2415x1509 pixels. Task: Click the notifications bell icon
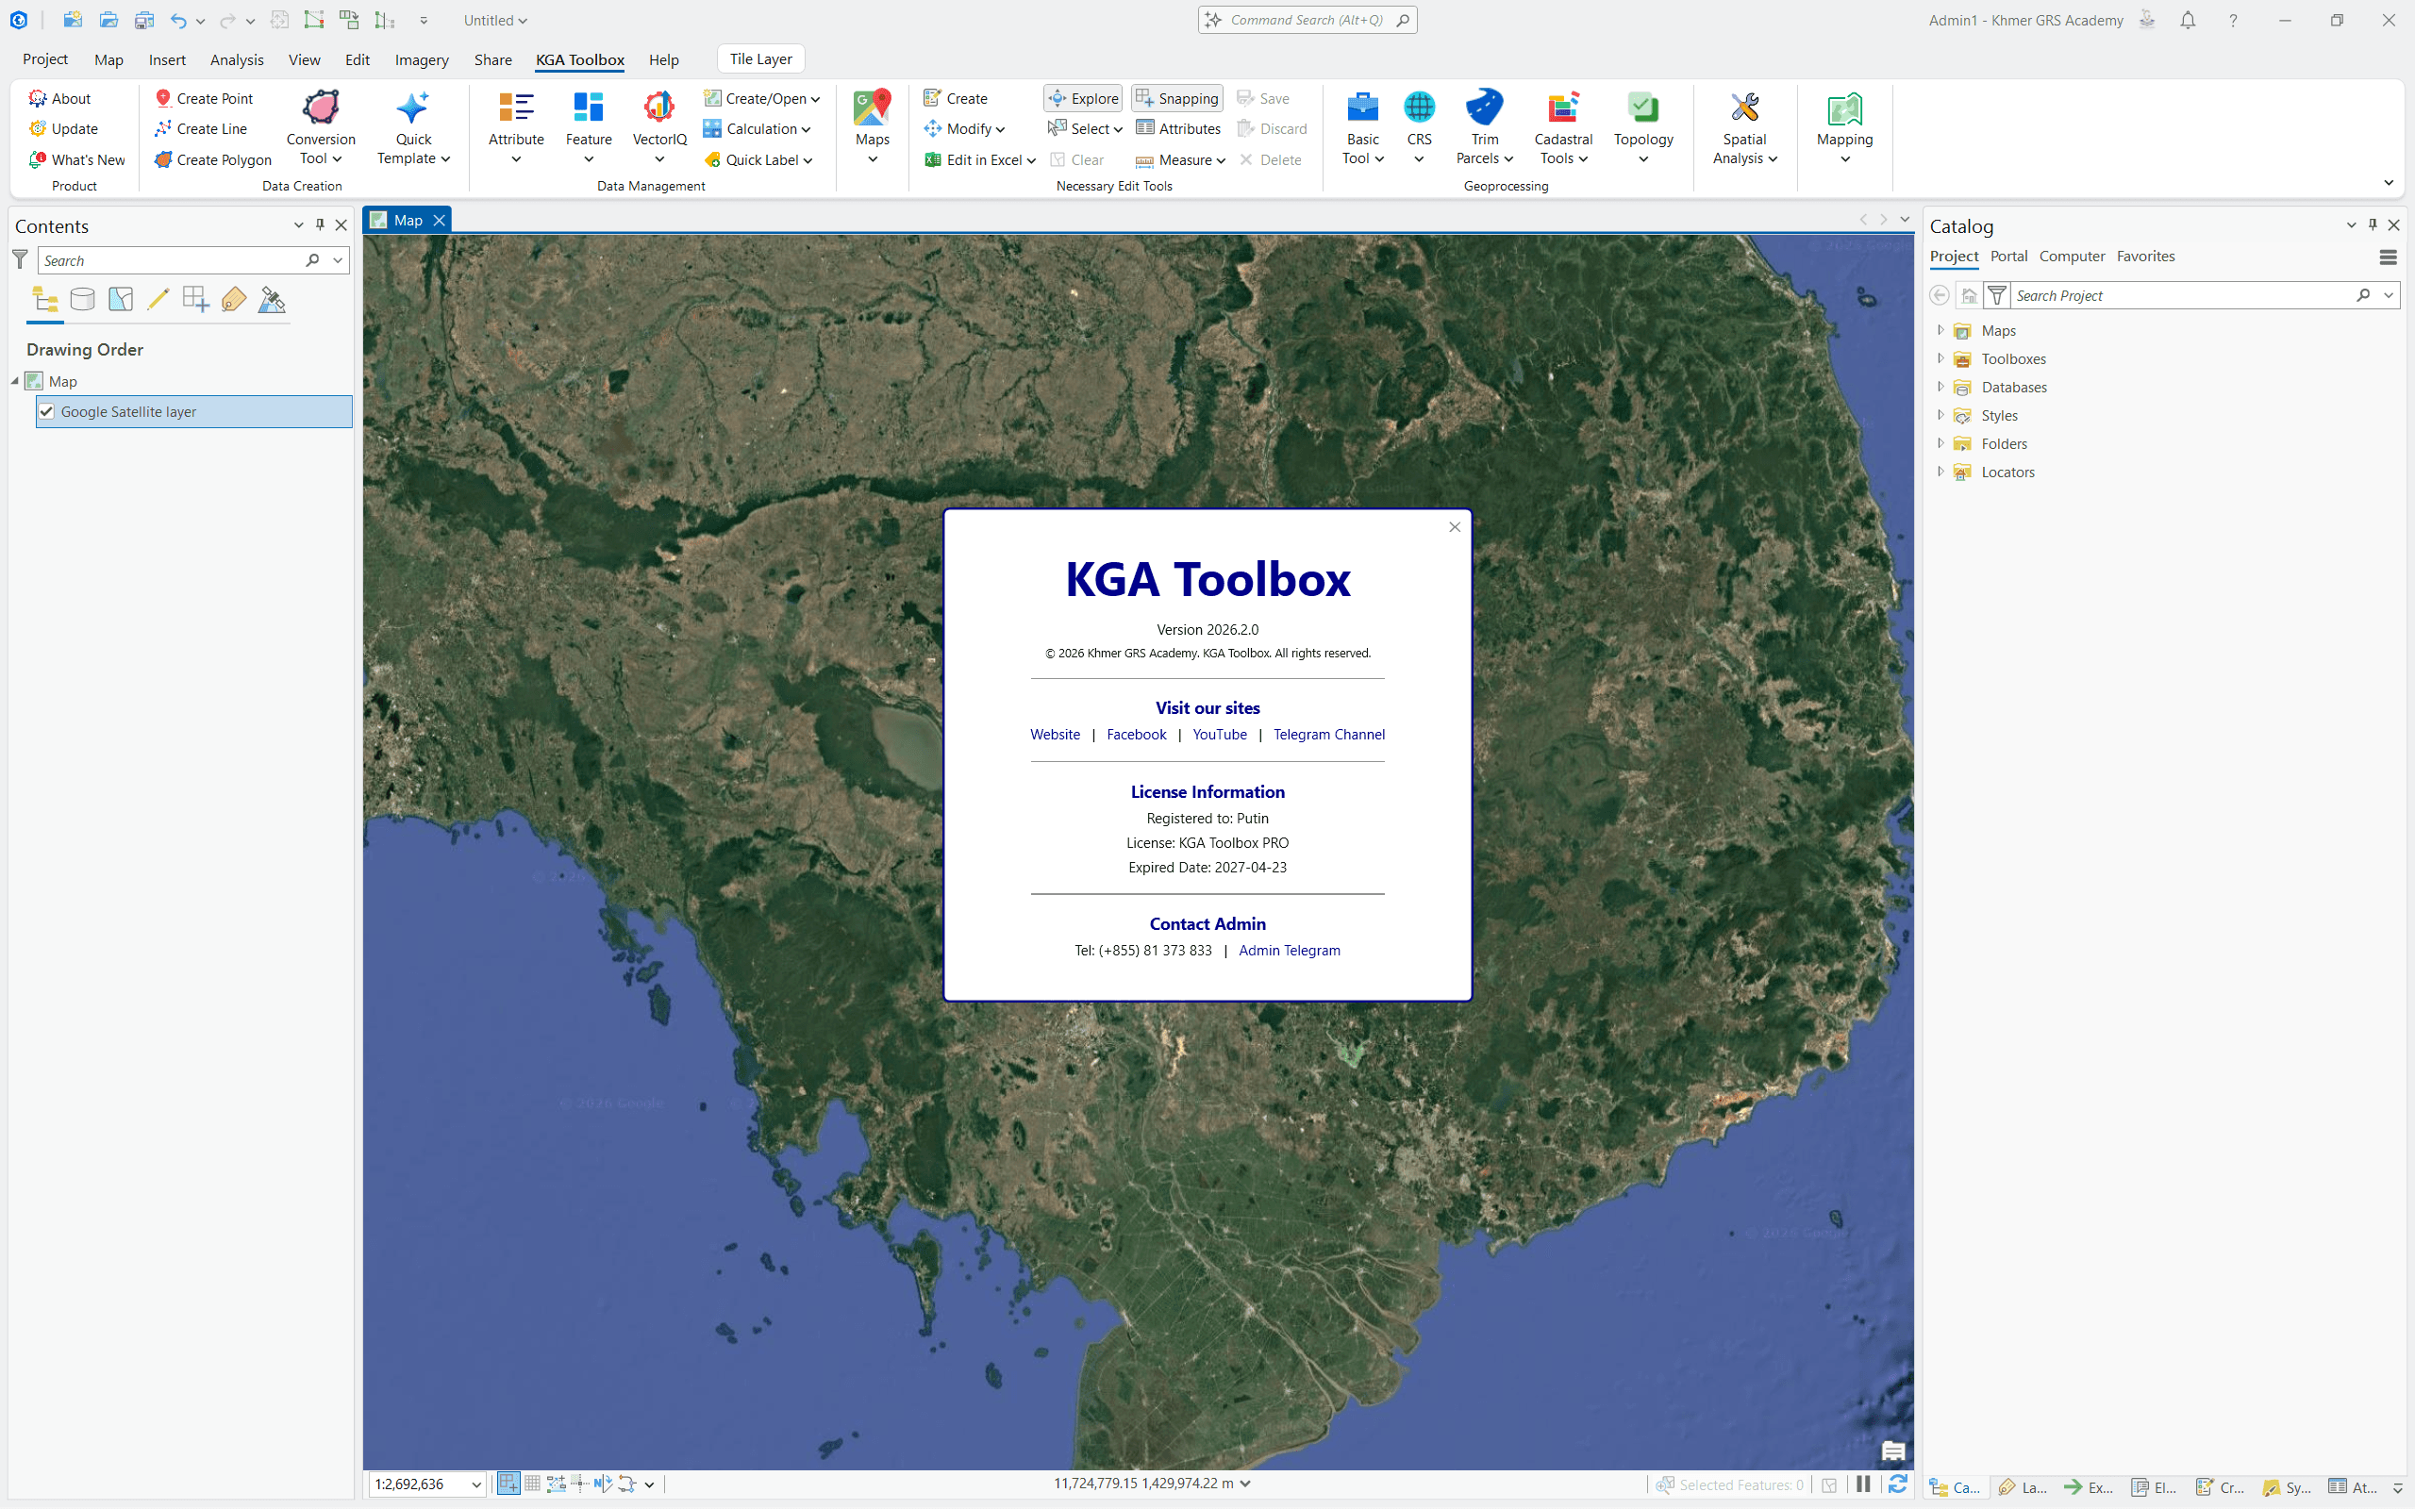(2188, 20)
